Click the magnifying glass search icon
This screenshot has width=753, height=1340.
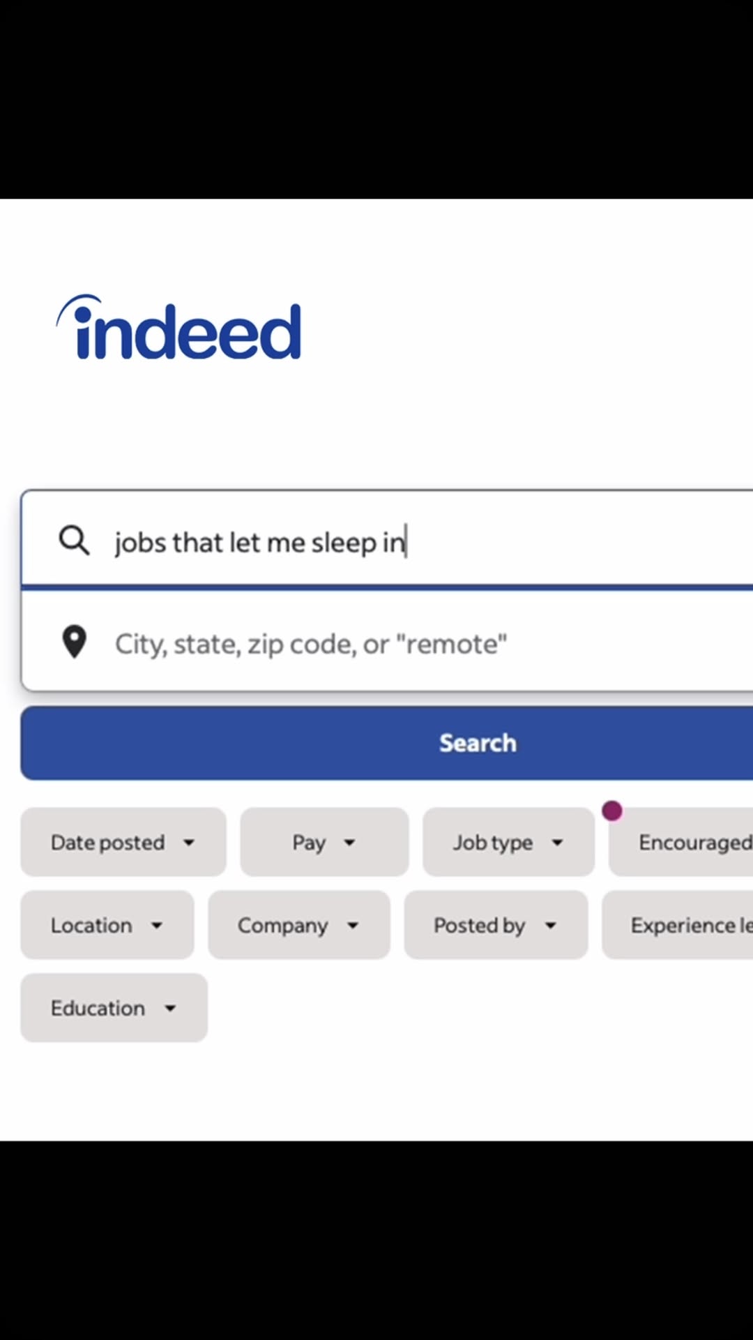coord(74,541)
